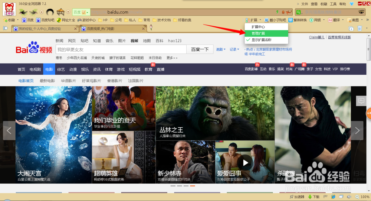371x201 pixels.
Task: Click the Claire馨儿 account link
Action: point(316,37)
